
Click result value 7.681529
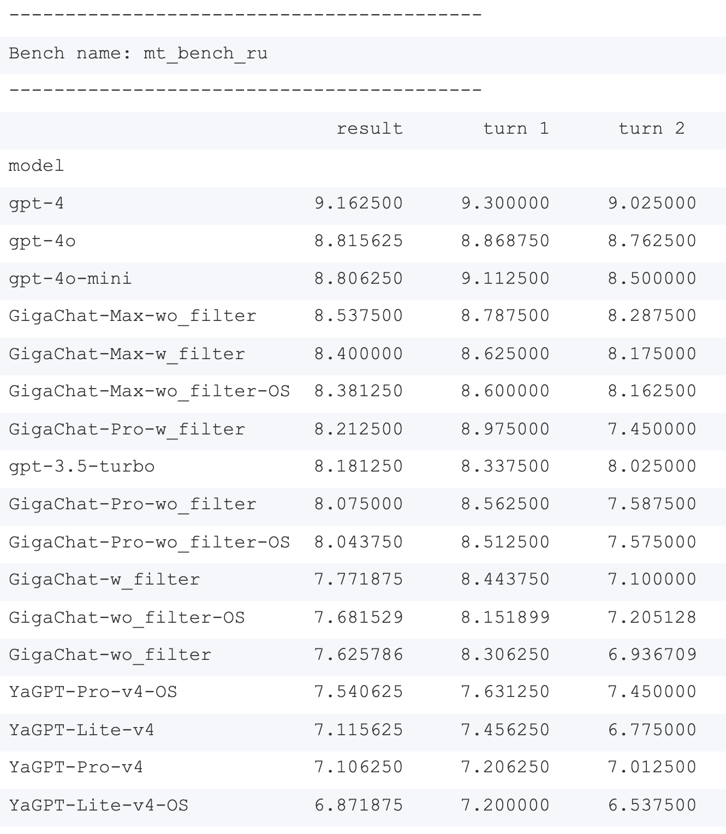(359, 618)
